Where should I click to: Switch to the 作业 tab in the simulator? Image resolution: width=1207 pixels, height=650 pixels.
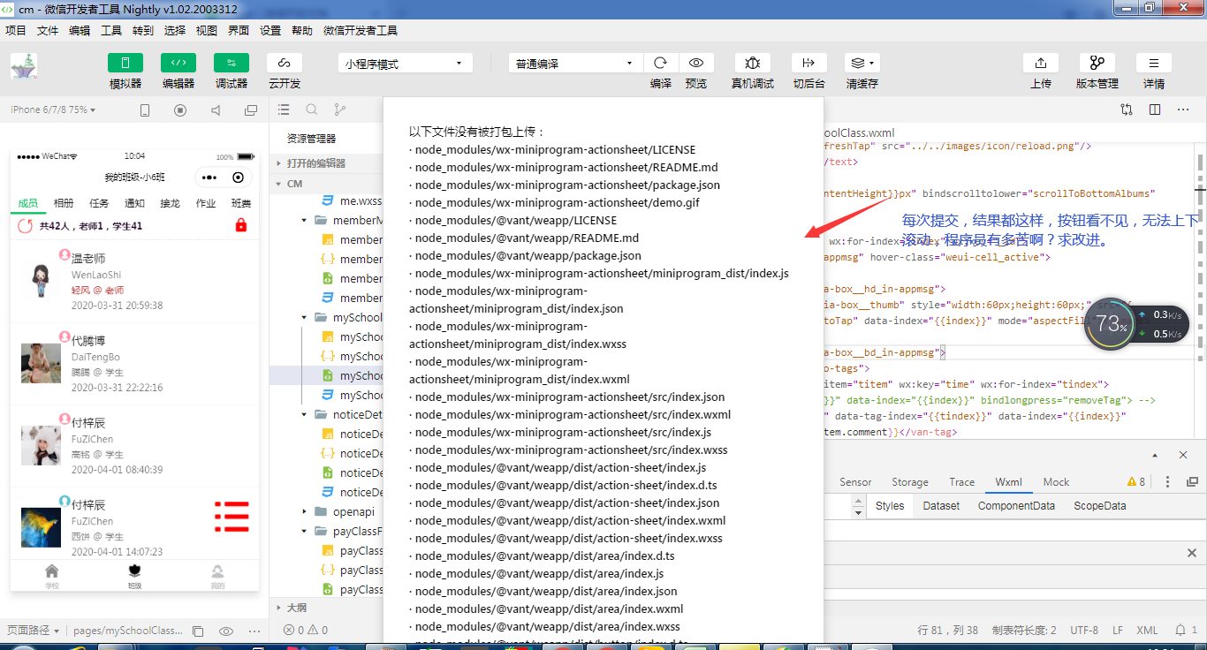(x=205, y=203)
